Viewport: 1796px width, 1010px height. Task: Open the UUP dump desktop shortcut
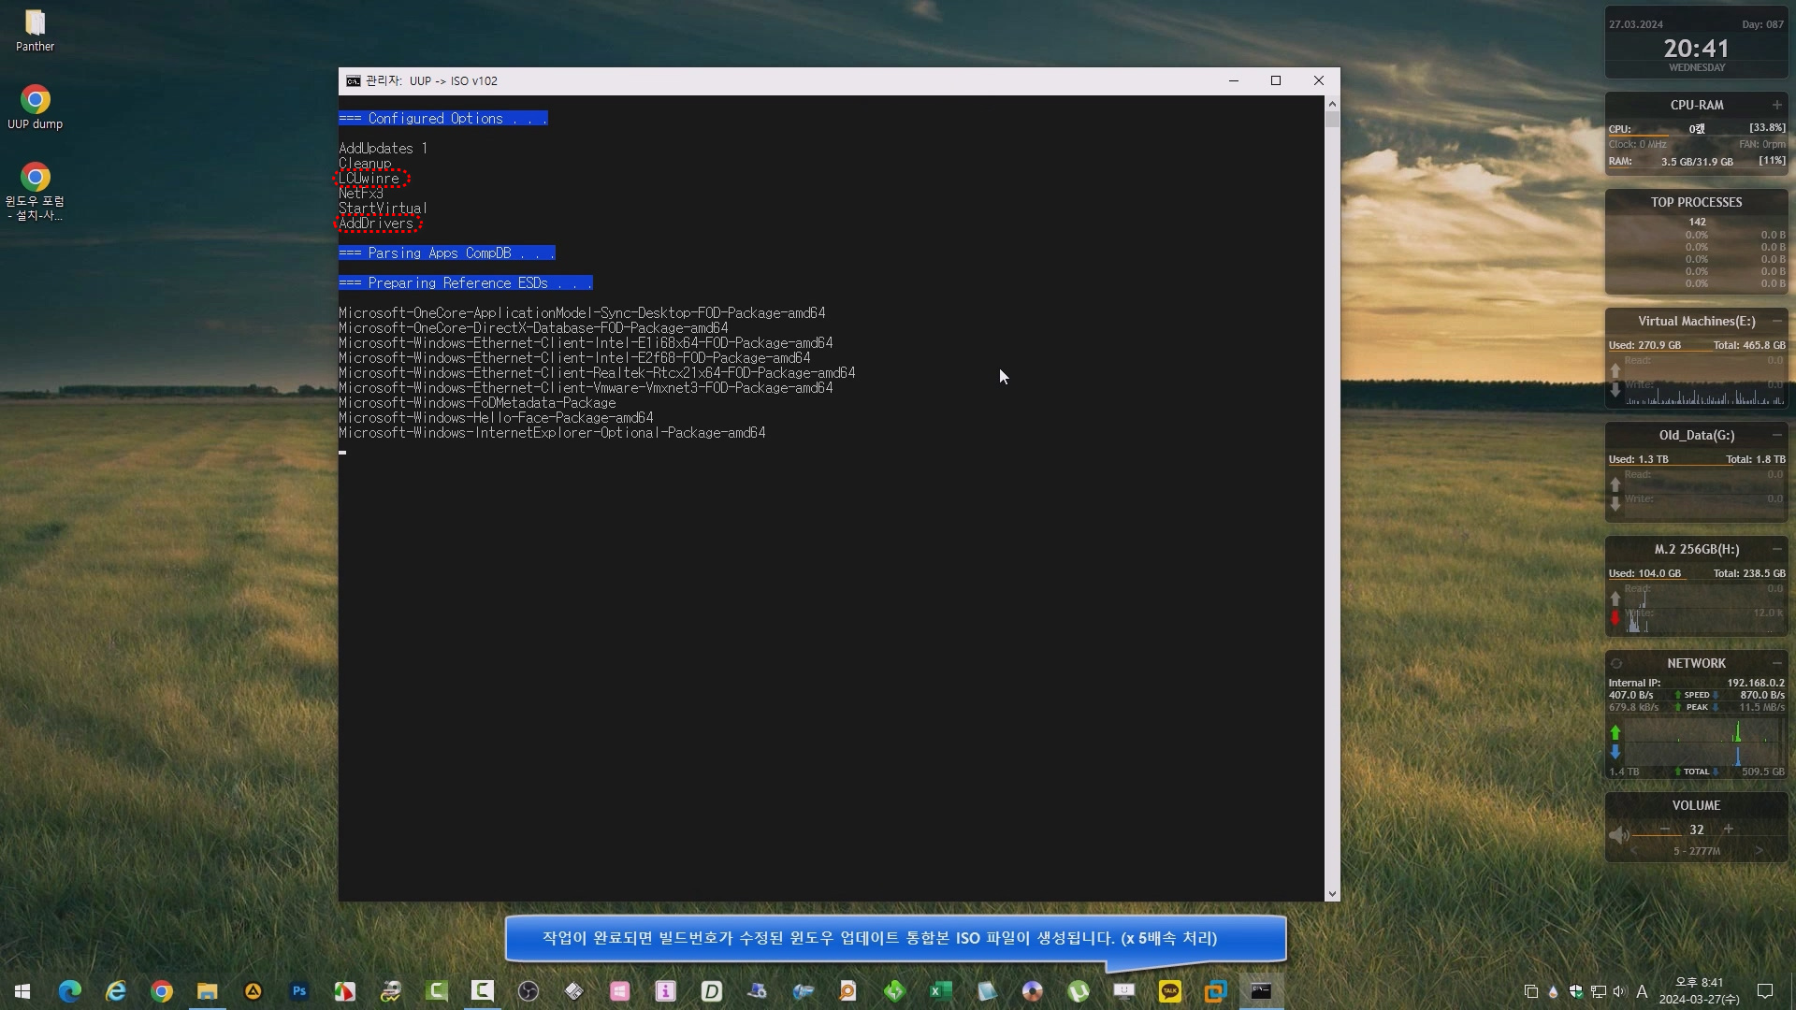coord(35,108)
